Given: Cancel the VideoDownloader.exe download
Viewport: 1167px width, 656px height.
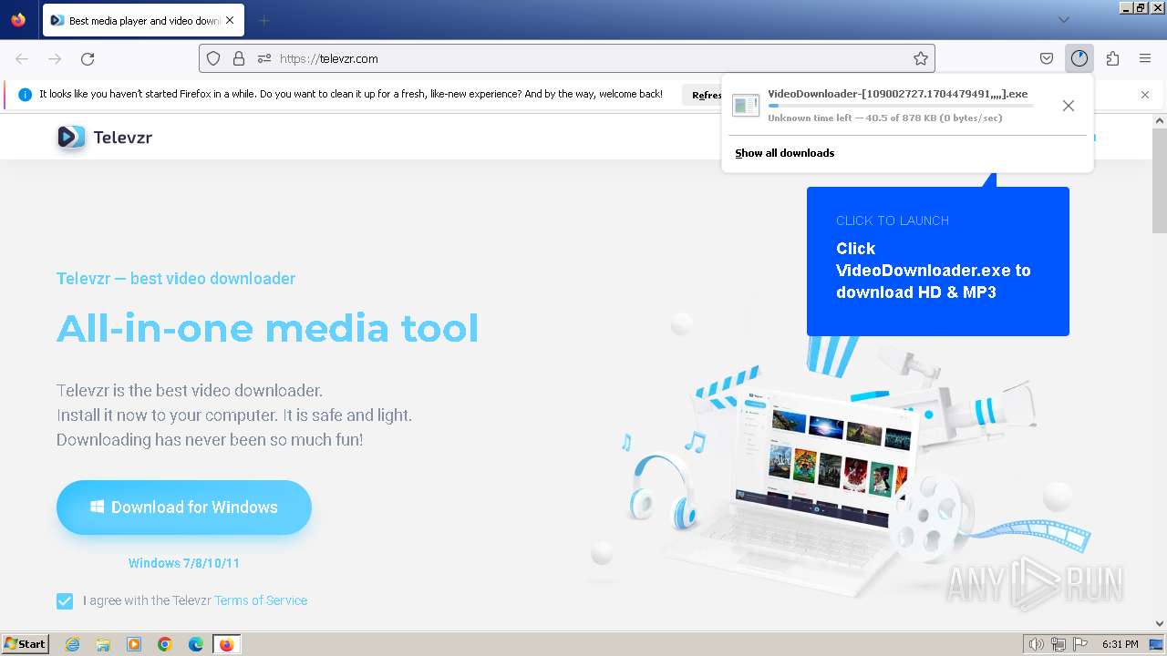Looking at the screenshot, I should pyautogui.click(x=1069, y=106).
